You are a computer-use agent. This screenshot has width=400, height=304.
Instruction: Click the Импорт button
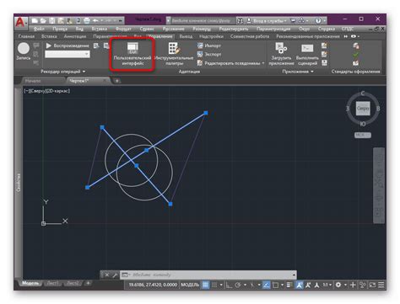(209, 45)
